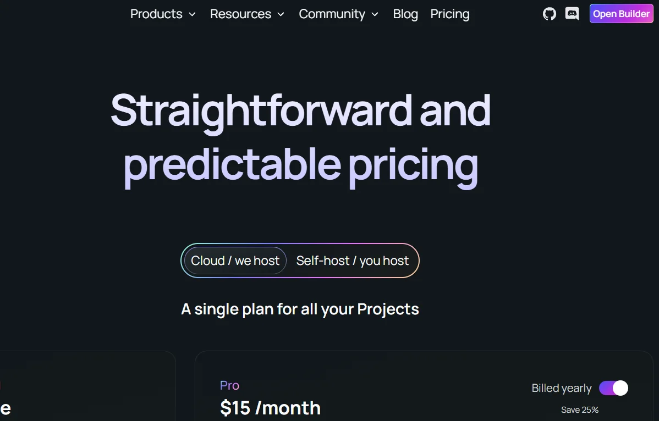Click the Pro plan label
Image resolution: width=659 pixels, height=421 pixels.
229,385
